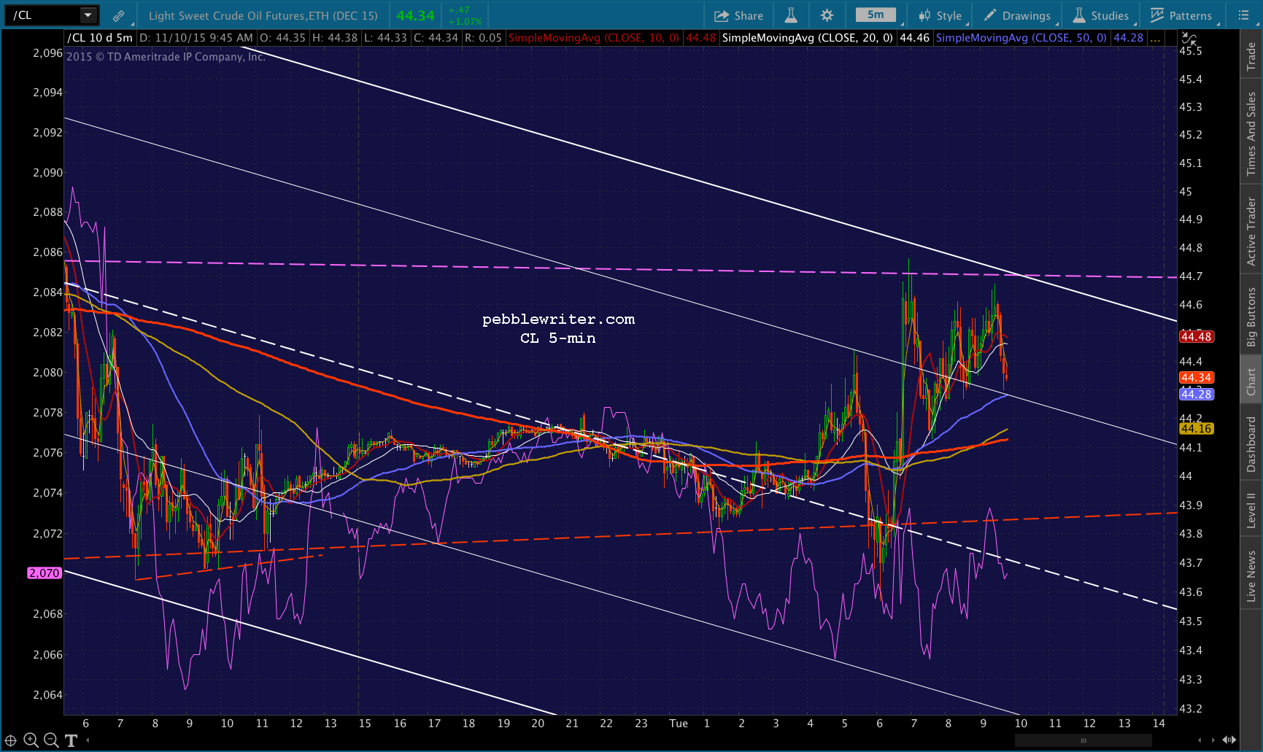
Task: Toggle chart axis expand arrows icon
Action: click(x=1189, y=38)
